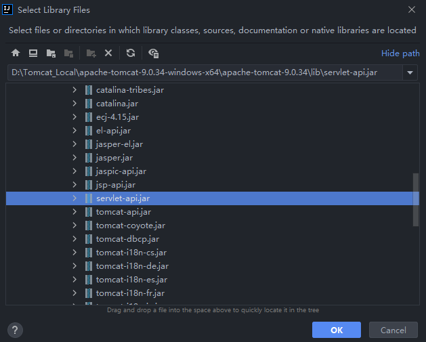Refresh the file tree
Screen dimensions: 426x342
[131, 53]
